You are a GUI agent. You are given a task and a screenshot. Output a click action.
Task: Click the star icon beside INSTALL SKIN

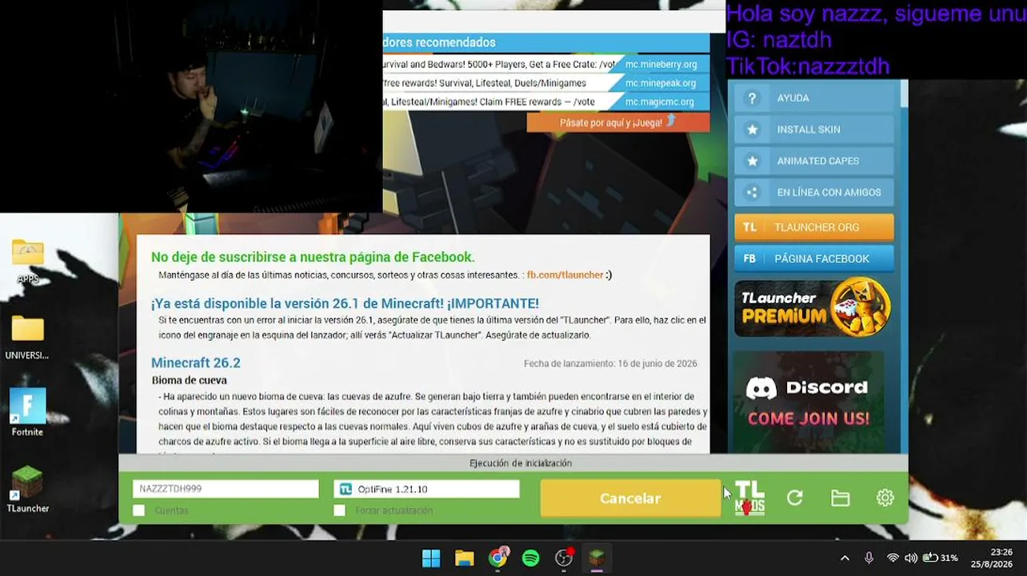point(751,130)
